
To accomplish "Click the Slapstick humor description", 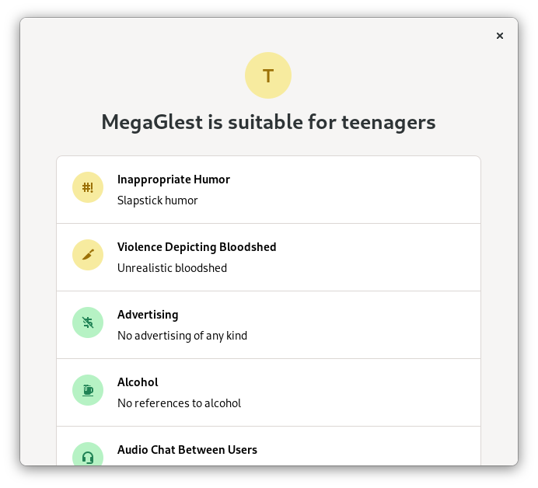I will tap(158, 200).
